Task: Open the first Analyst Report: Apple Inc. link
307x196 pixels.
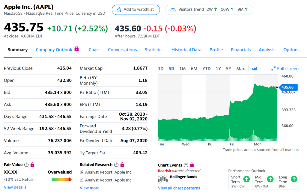Action: pos(109,172)
